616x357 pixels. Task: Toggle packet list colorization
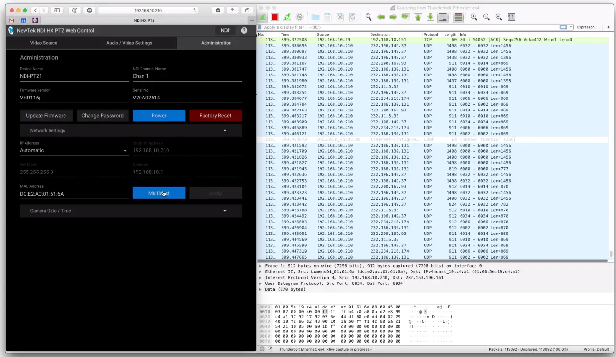pyautogui.click(x=458, y=17)
